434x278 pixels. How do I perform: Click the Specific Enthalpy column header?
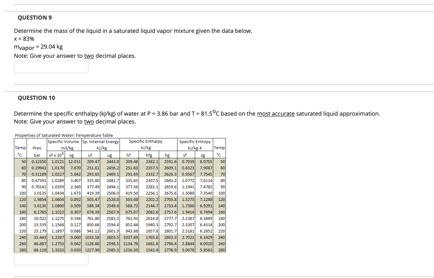click(x=145, y=141)
